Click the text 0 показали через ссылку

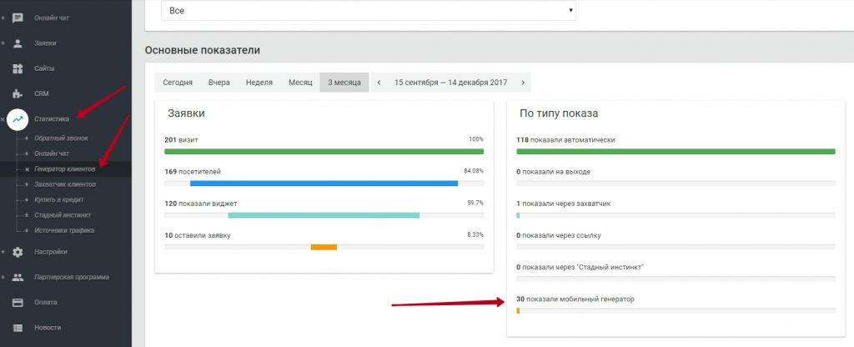pos(559,235)
